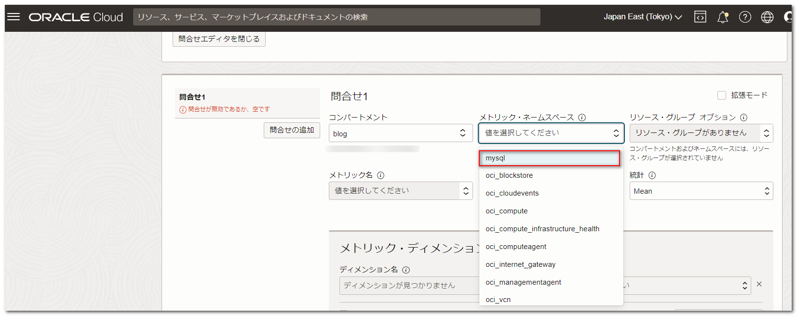This screenshot has height=316, width=797.
Task: Remove the dimension row with X icon
Action: point(759,284)
